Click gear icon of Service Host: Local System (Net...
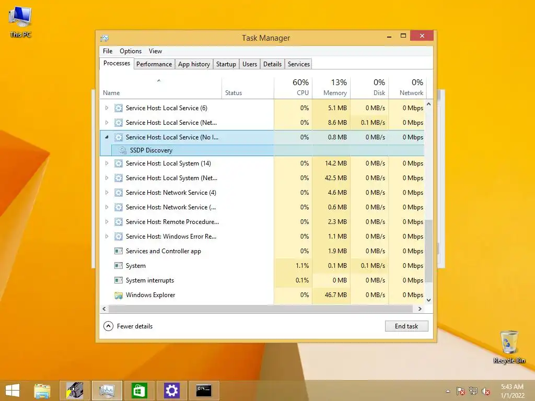Image resolution: width=535 pixels, height=401 pixels. [x=119, y=178]
